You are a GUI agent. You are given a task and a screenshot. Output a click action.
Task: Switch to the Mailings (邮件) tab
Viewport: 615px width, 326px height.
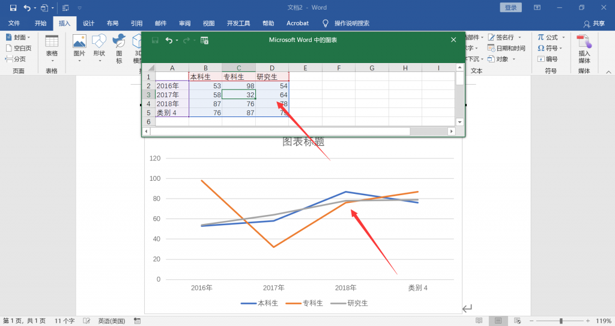(x=161, y=23)
